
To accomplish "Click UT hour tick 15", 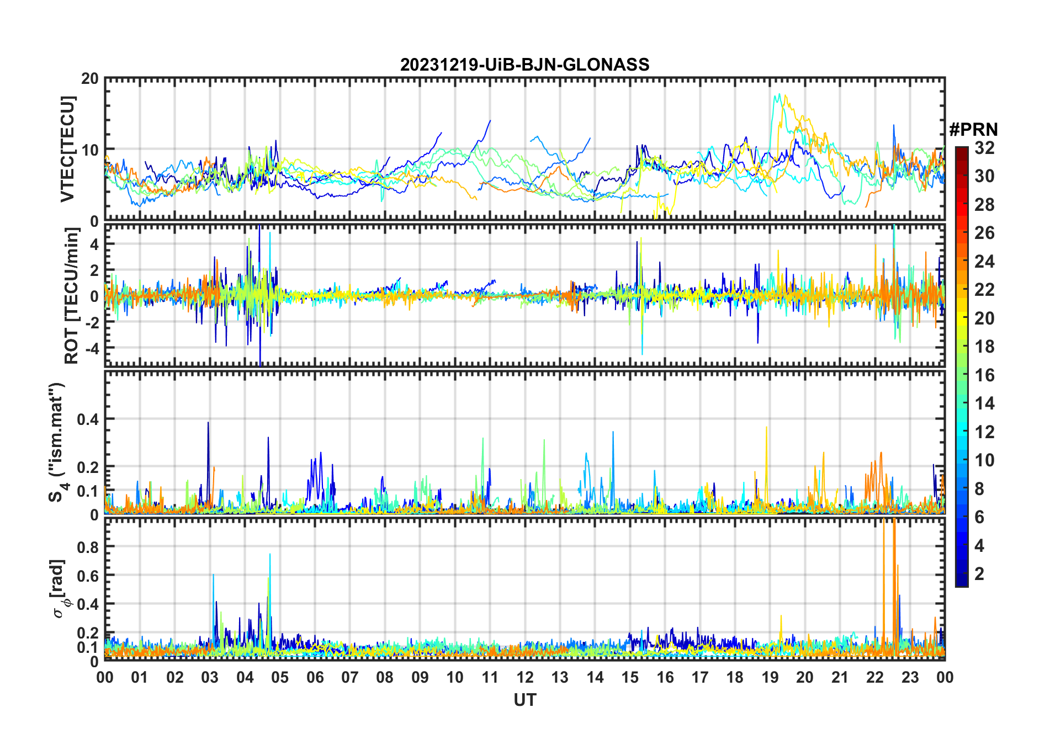I will [630, 677].
